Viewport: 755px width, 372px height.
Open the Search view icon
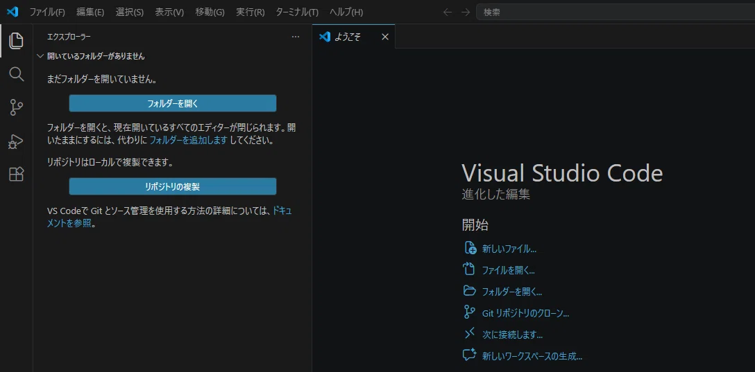pos(17,74)
